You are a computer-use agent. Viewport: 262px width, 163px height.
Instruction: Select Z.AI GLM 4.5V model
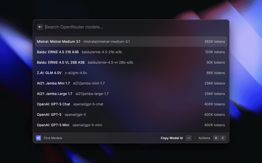(49, 73)
